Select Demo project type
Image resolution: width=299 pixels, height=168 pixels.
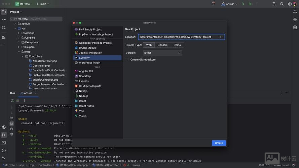(177, 45)
